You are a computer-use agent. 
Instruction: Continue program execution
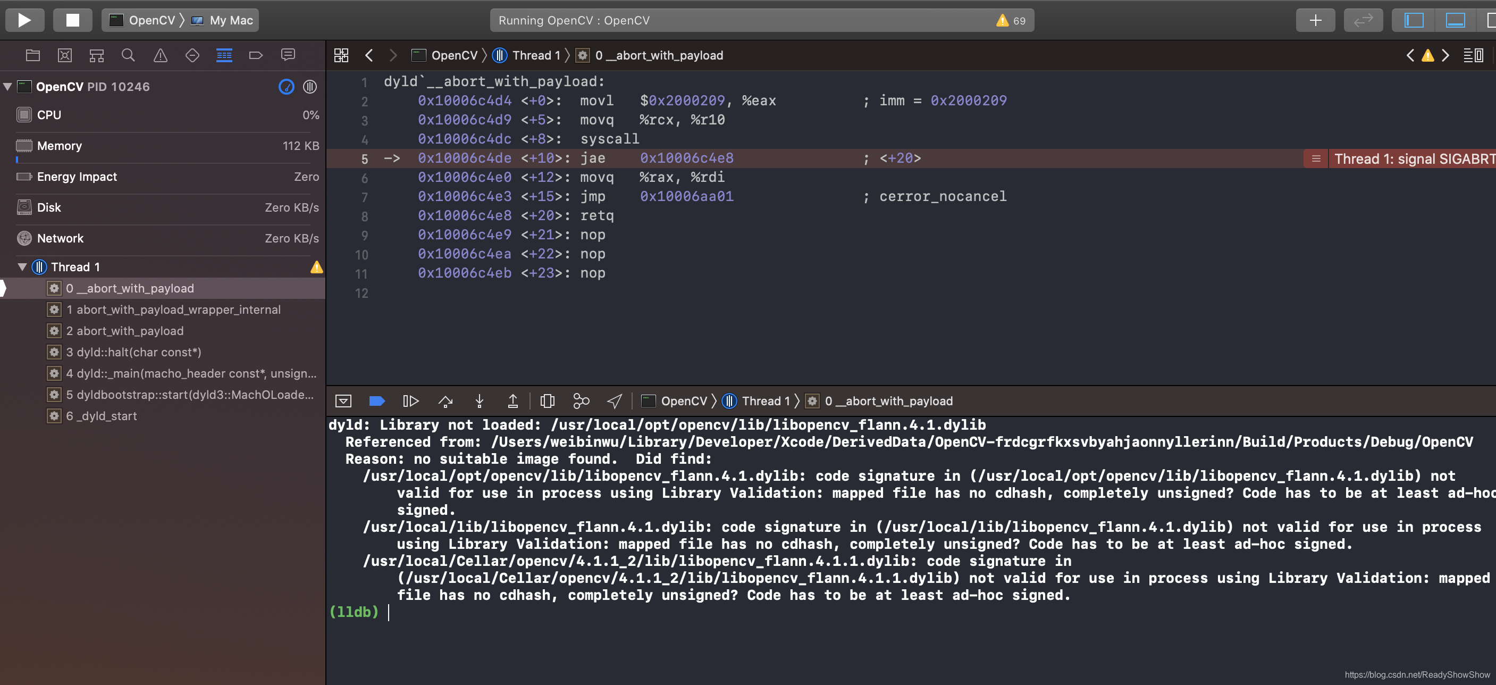pyautogui.click(x=410, y=401)
